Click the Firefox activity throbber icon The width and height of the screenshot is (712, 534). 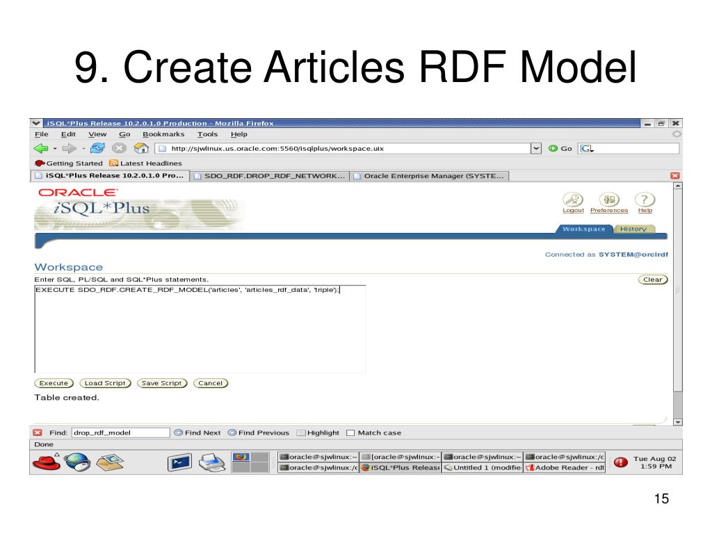pyautogui.click(x=677, y=134)
